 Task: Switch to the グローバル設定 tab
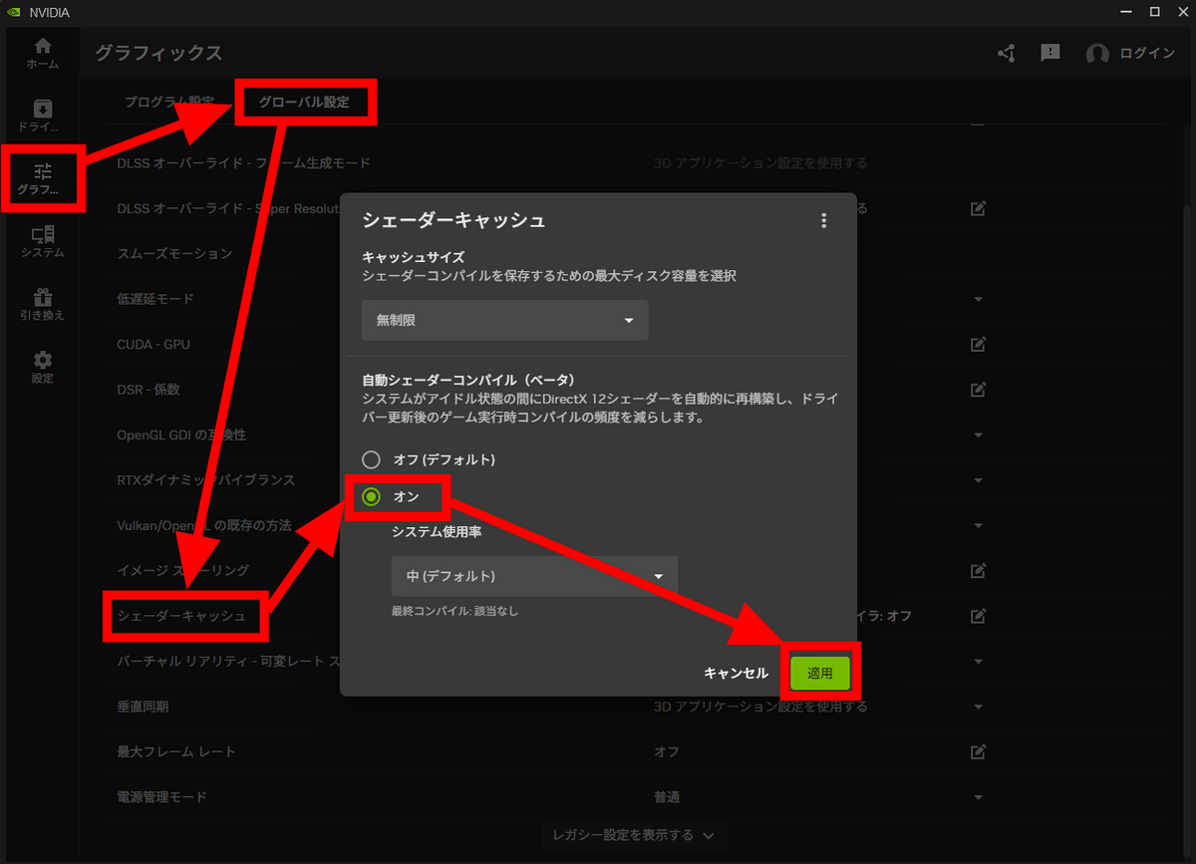(x=304, y=102)
